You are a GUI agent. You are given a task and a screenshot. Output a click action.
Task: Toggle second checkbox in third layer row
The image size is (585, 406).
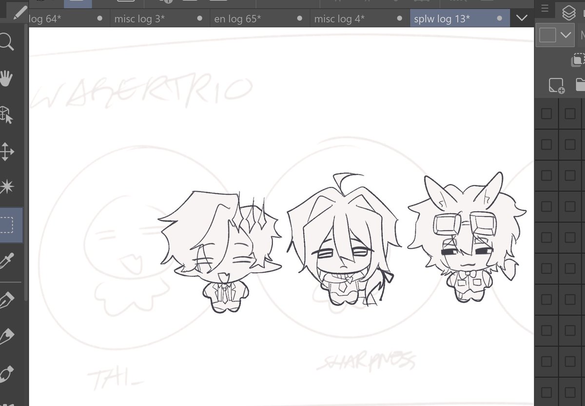click(570, 176)
